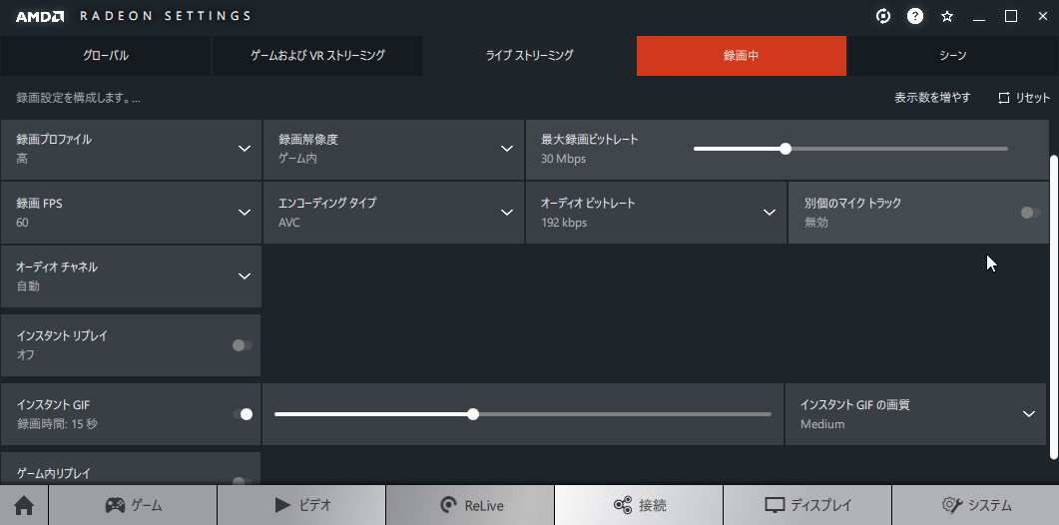The image size is (1059, 525).
Task: Click the gear icon in システム
Action: [x=951, y=505]
